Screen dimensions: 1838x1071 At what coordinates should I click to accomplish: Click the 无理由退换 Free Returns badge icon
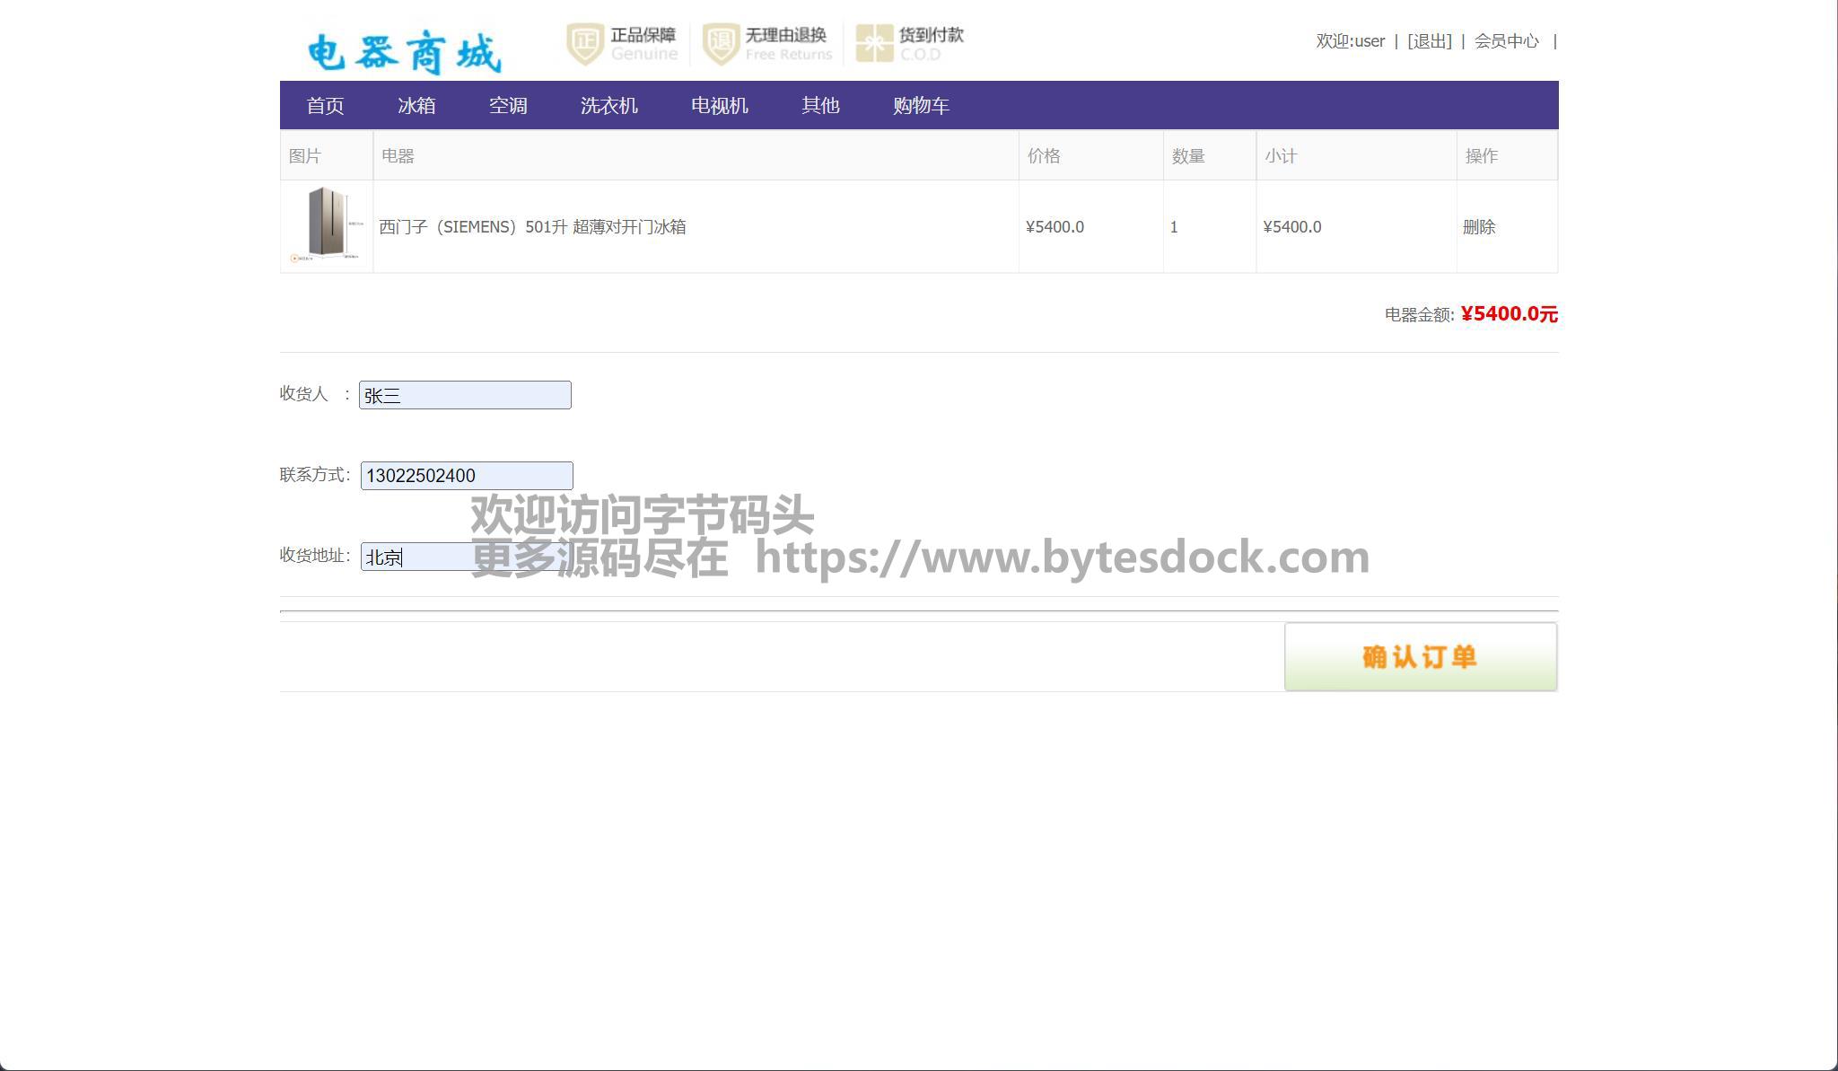721,44
